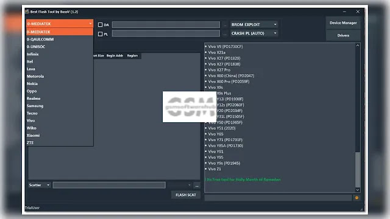Click the app icon in title bar
This screenshot has width=390, height=219.
tap(27, 12)
